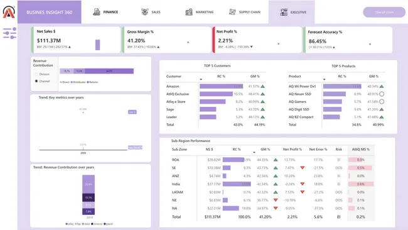The width and height of the screenshot is (408, 230).
Task: Click the Net Sales $ card
Action: (x=76, y=40)
